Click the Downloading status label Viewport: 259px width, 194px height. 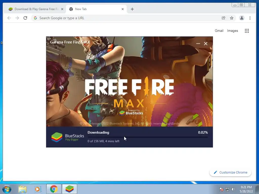98,132
